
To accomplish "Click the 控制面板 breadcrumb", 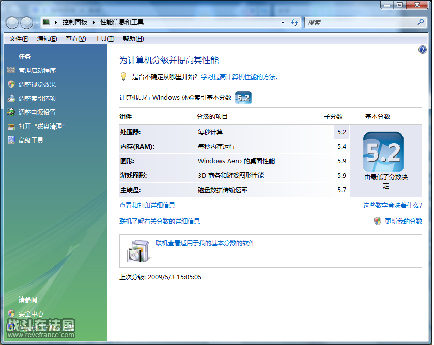I will click(x=75, y=22).
